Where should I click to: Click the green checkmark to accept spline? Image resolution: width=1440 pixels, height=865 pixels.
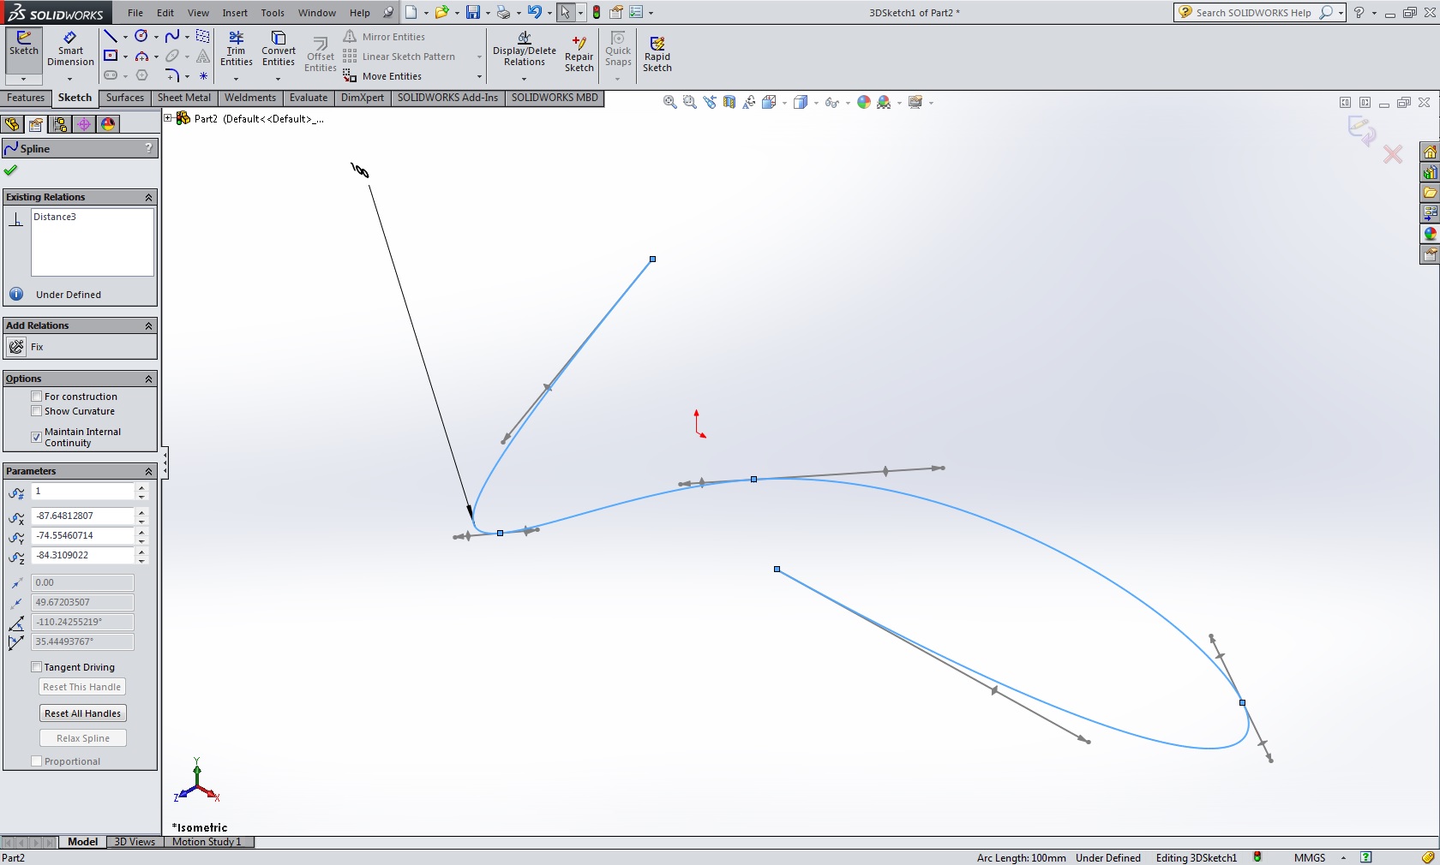(11, 170)
